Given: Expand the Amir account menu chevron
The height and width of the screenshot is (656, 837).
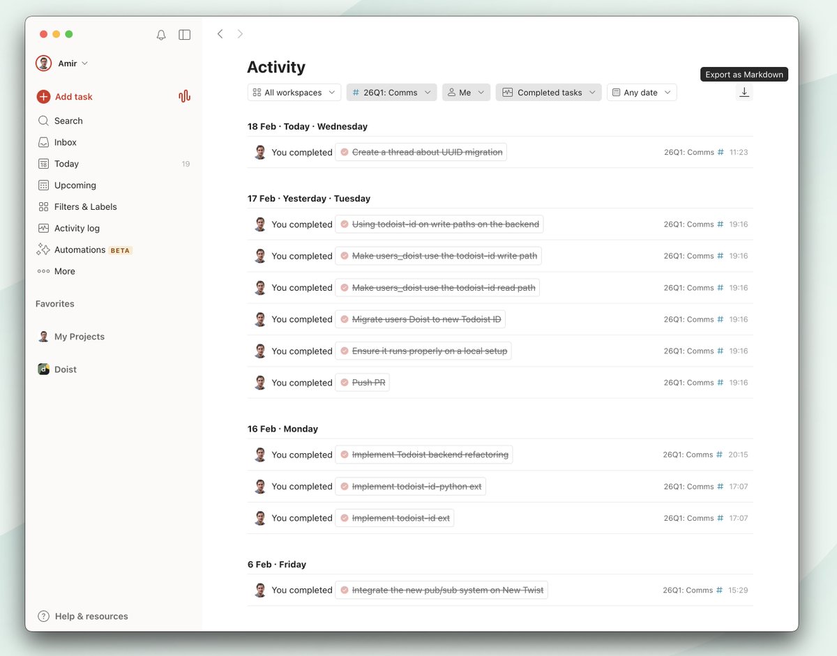Looking at the screenshot, I should coord(85,63).
